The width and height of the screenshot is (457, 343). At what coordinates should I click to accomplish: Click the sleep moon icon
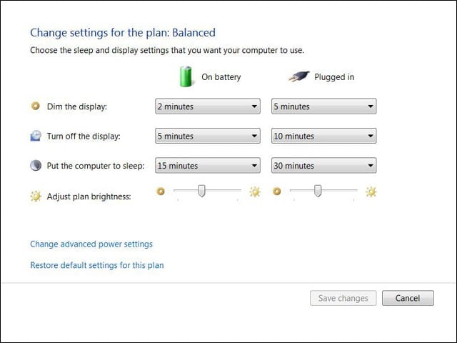pos(36,165)
